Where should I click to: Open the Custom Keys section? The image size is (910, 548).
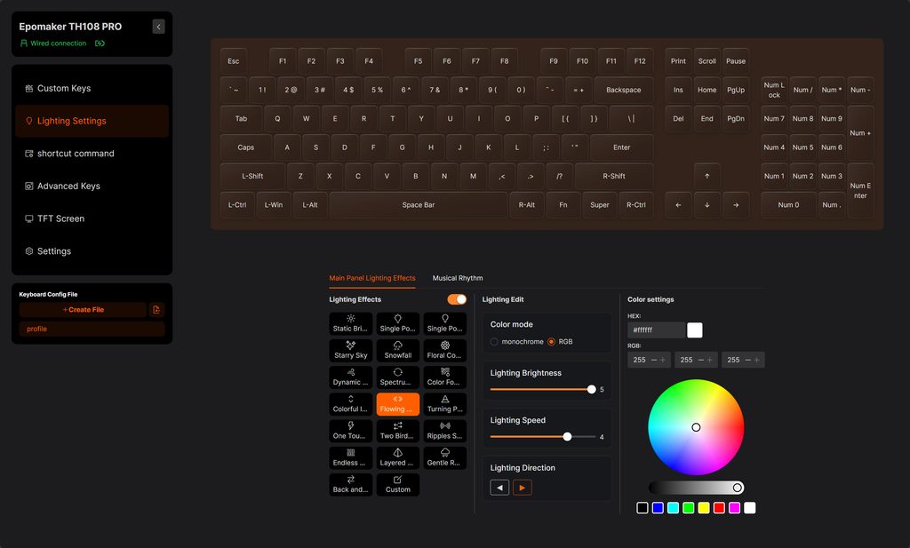click(x=92, y=88)
